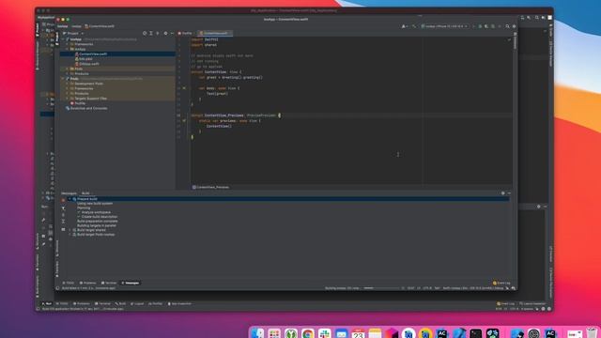
Task: Click Run tool window in back window
Action: tap(47, 304)
